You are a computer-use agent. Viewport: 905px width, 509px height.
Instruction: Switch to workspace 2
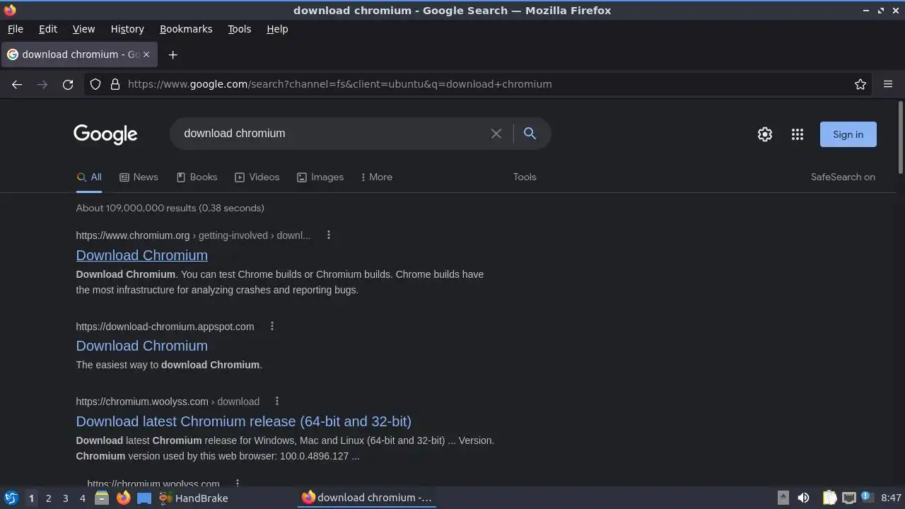coord(48,498)
